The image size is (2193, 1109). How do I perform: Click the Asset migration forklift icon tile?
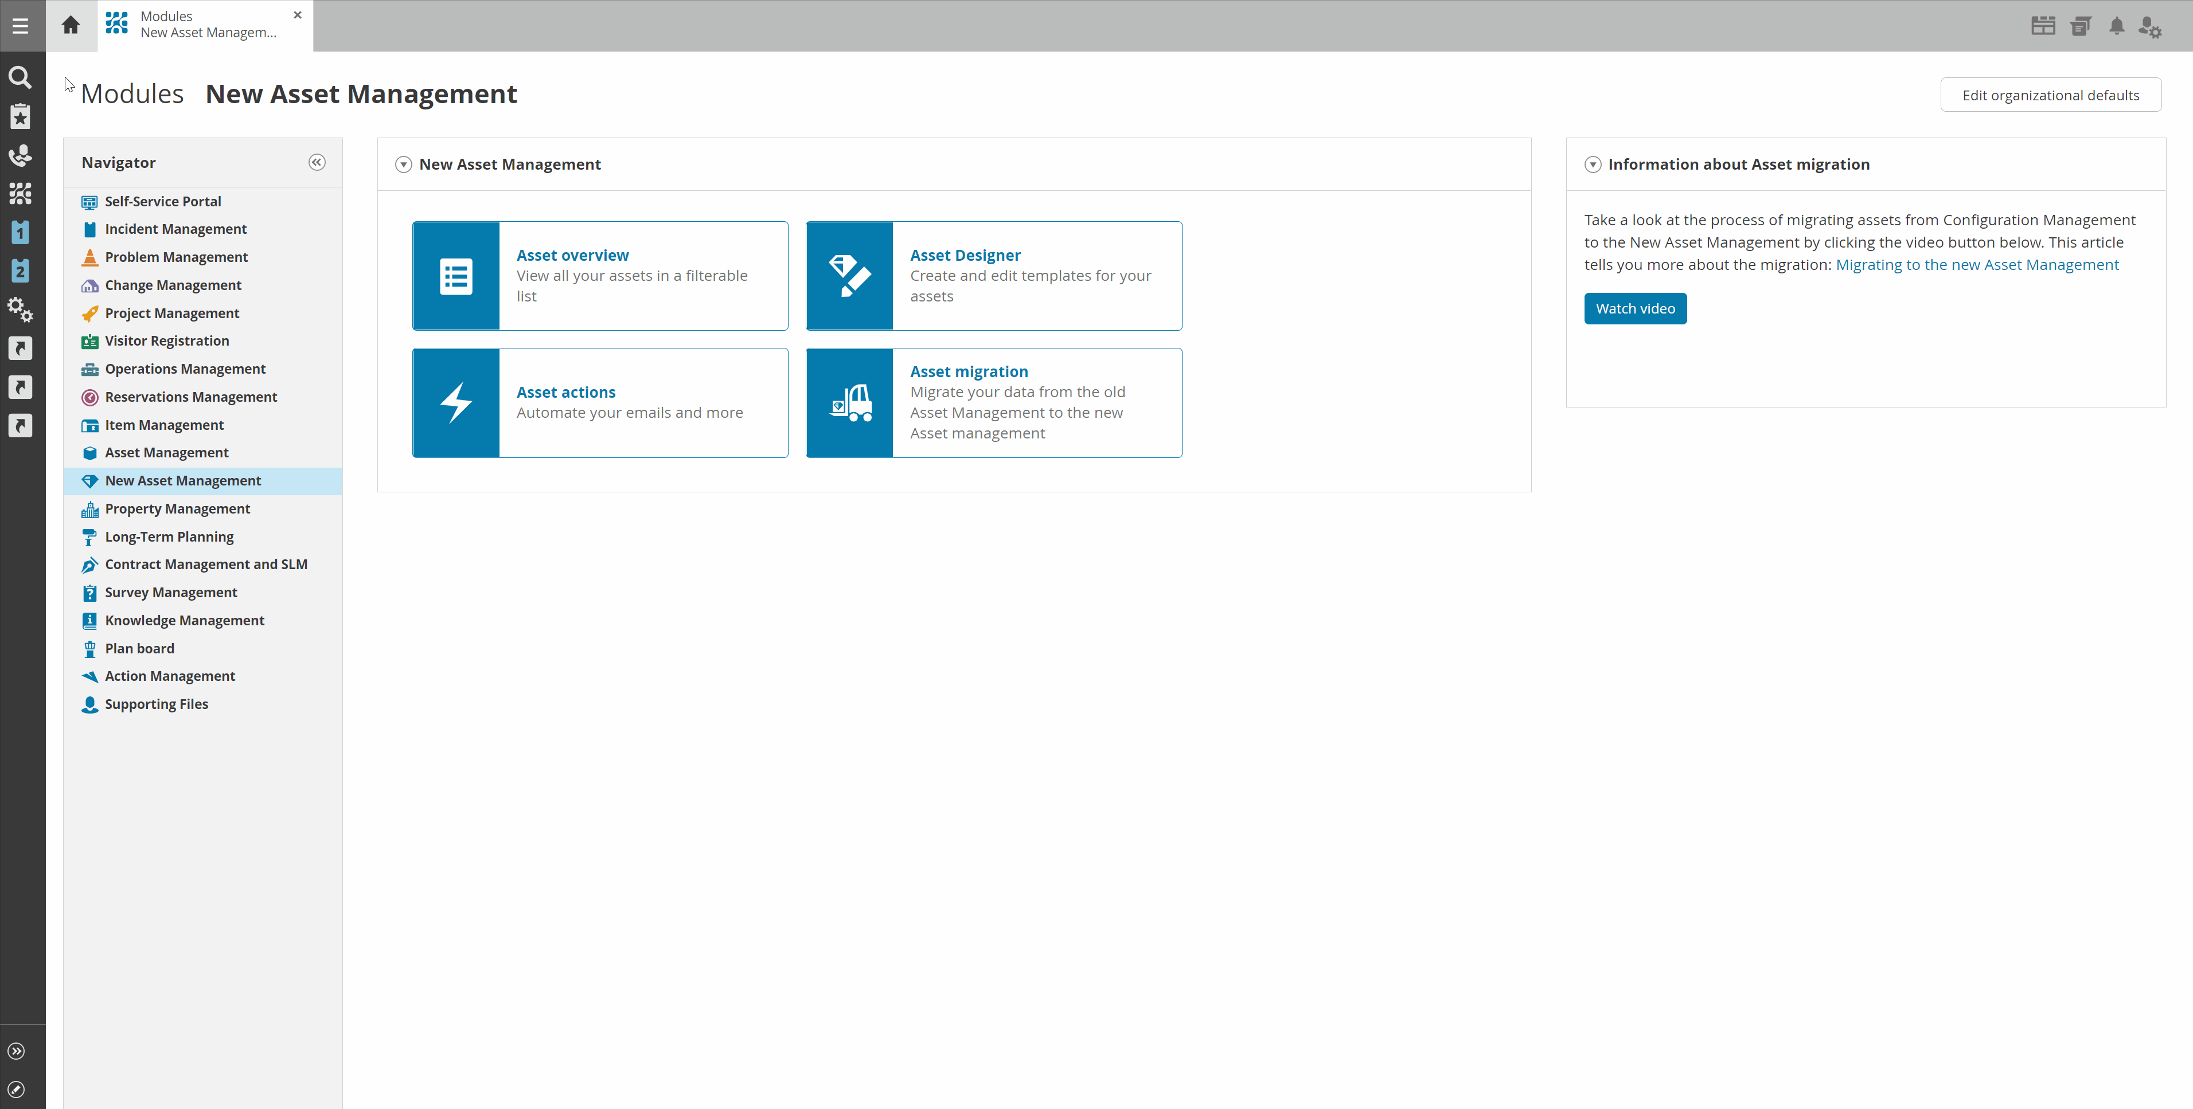(x=850, y=402)
